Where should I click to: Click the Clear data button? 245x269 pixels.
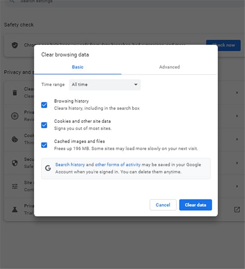(196, 205)
